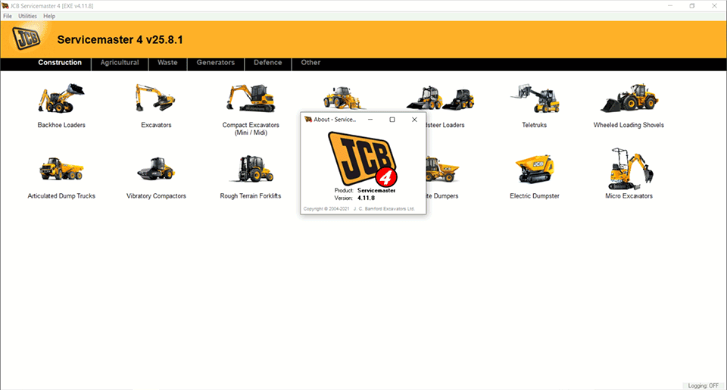Click the Micro Excavators label
Image resolution: width=727 pixels, height=390 pixels.
pos(629,195)
